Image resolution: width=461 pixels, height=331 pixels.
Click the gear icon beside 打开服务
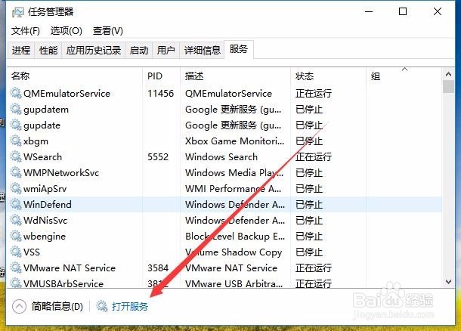coord(102,306)
